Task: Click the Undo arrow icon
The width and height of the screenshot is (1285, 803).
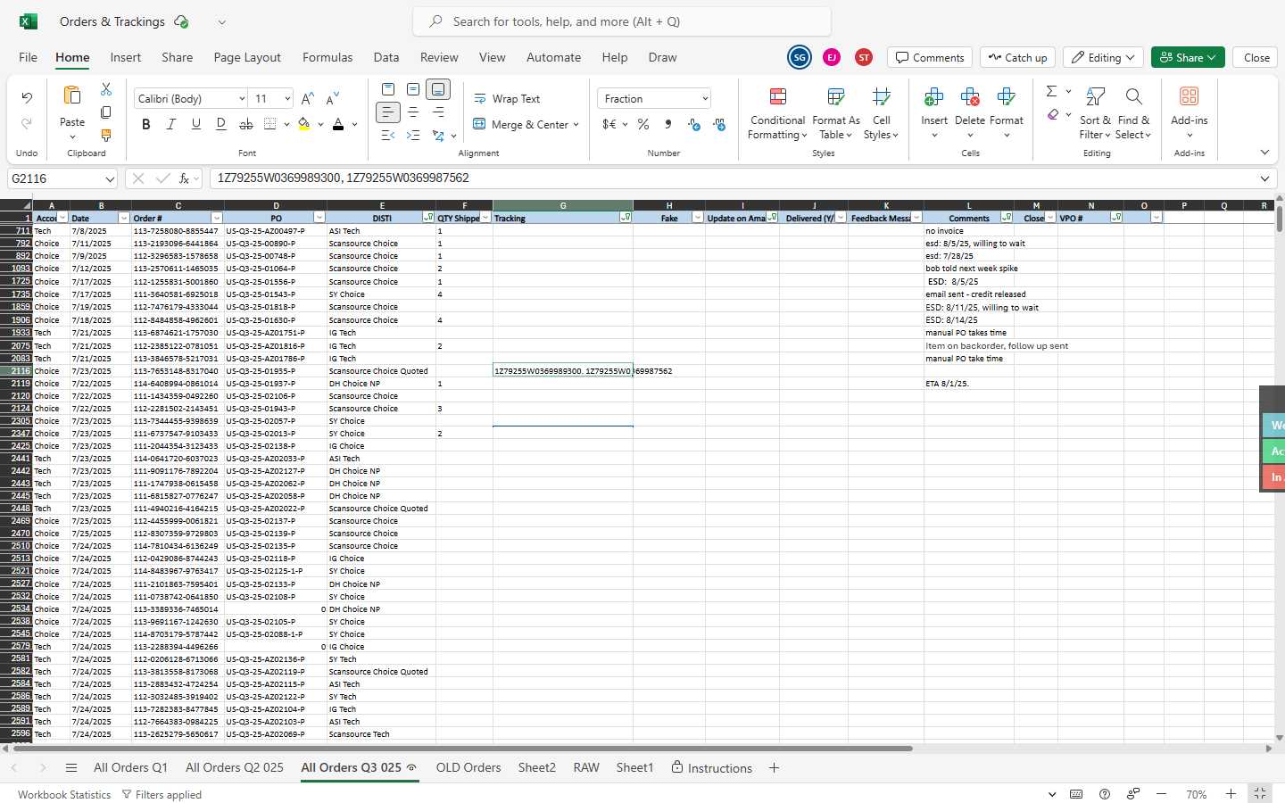Action: tap(27, 97)
